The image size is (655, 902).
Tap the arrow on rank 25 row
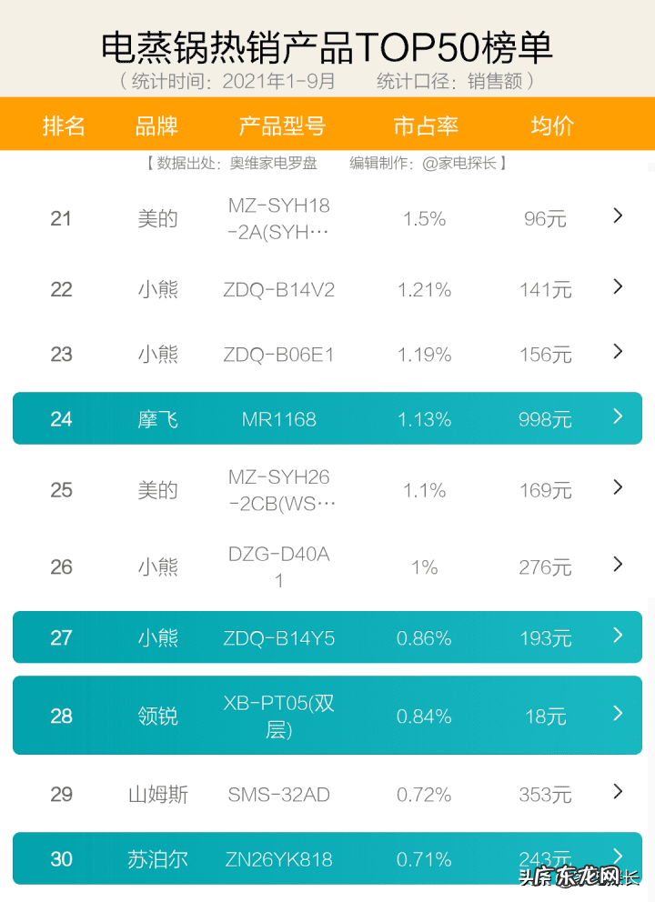click(x=618, y=487)
